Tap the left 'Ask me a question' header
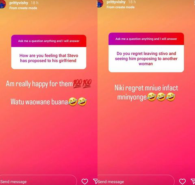This screenshot has height=185, width=195. click(49, 41)
